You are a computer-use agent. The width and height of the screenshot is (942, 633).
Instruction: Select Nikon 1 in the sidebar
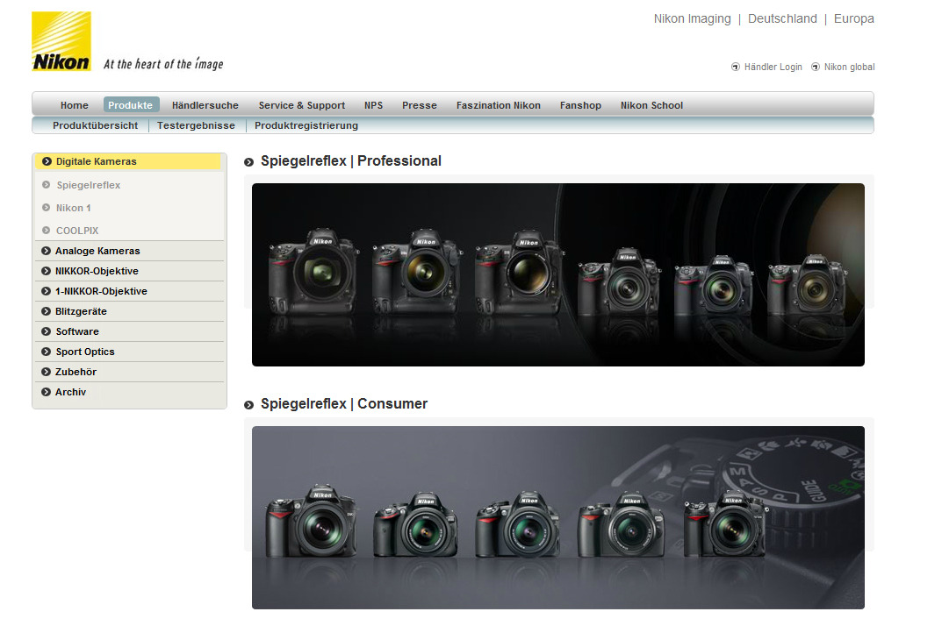click(x=73, y=208)
